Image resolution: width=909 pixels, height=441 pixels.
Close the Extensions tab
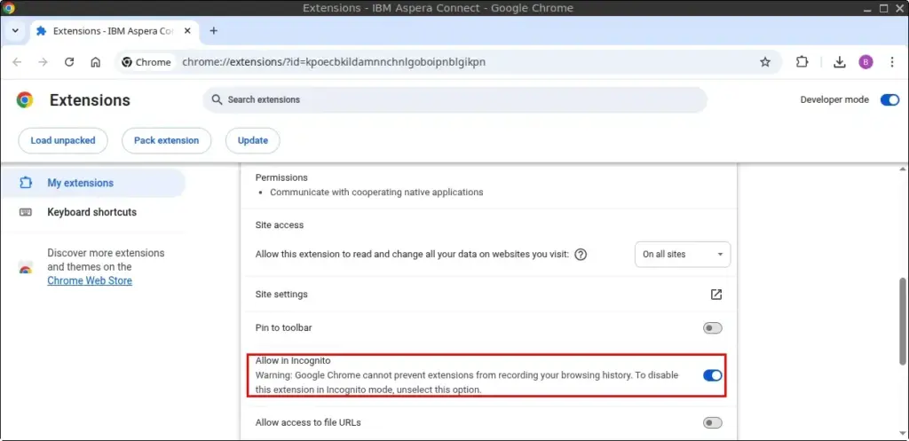pyautogui.click(x=188, y=31)
